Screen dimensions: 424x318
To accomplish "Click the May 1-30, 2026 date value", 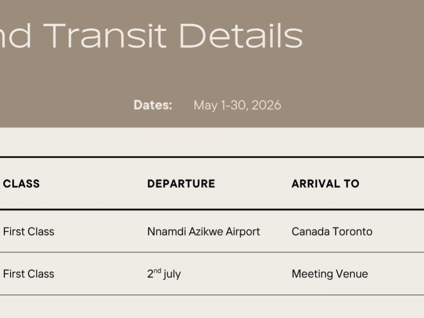I will pyautogui.click(x=237, y=106).
